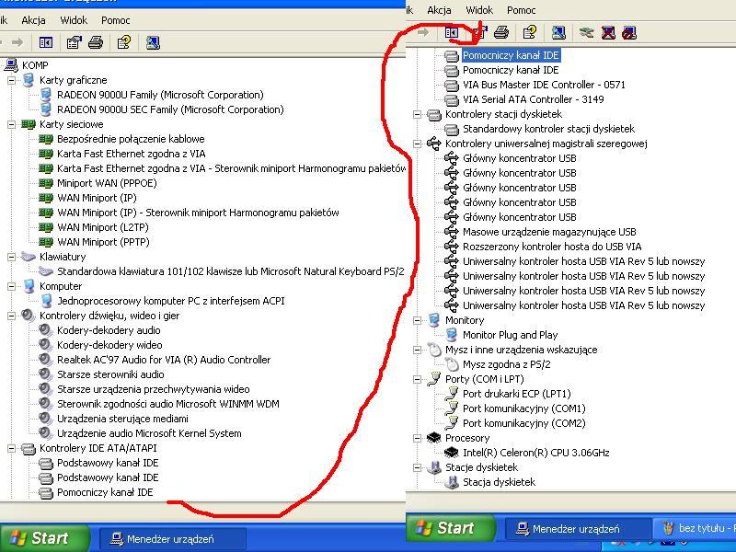The image size is (736, 552).
Task: Click the Porty (COM i LPT) category icon
Action: [434, 379]
